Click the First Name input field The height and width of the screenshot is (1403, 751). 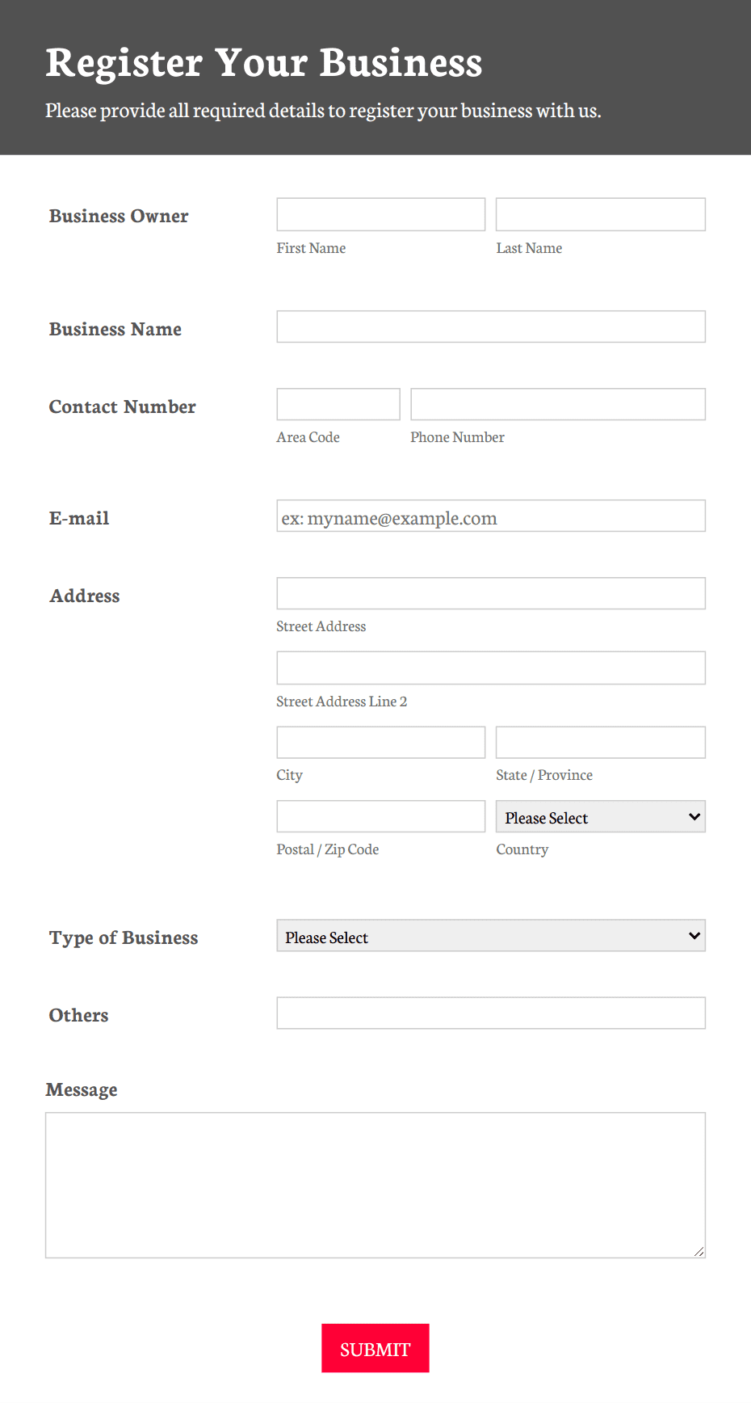[380, 213]
